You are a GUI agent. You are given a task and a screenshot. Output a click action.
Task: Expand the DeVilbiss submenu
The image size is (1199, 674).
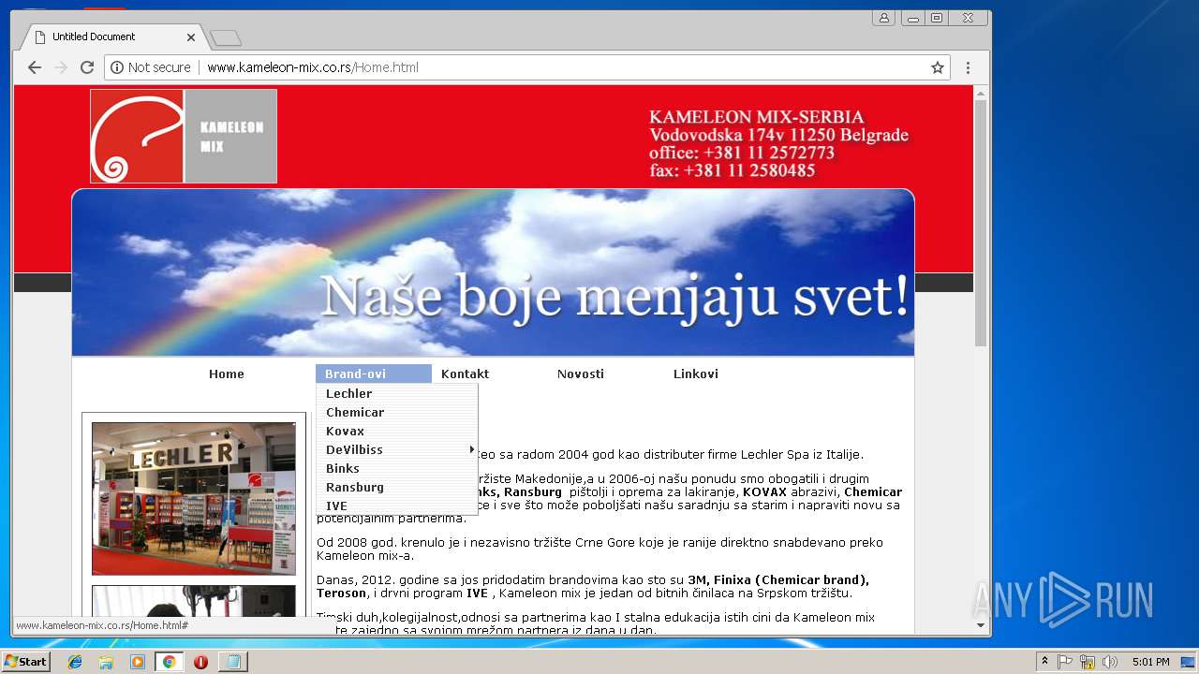coord(397,449)
